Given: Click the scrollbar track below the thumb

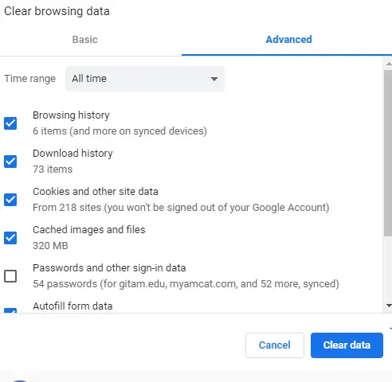Looking at the screenshot, I should tap(388, 268).
